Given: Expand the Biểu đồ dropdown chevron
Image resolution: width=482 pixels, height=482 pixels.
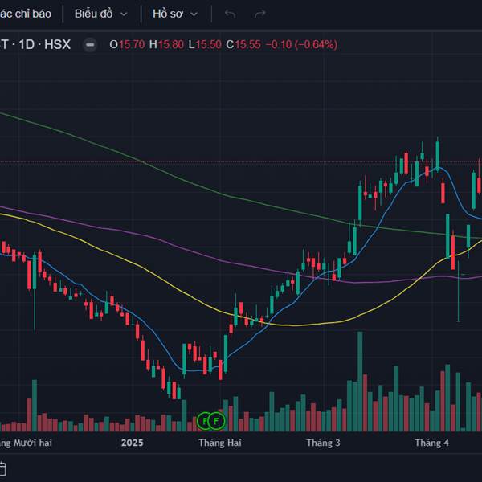Looking at the screenshot, I should pyautogui.click(x=124, y=14).
